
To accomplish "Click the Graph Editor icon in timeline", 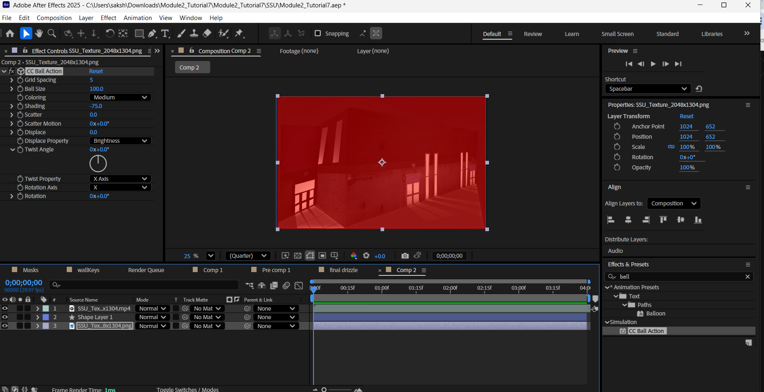I will [299, 285].
